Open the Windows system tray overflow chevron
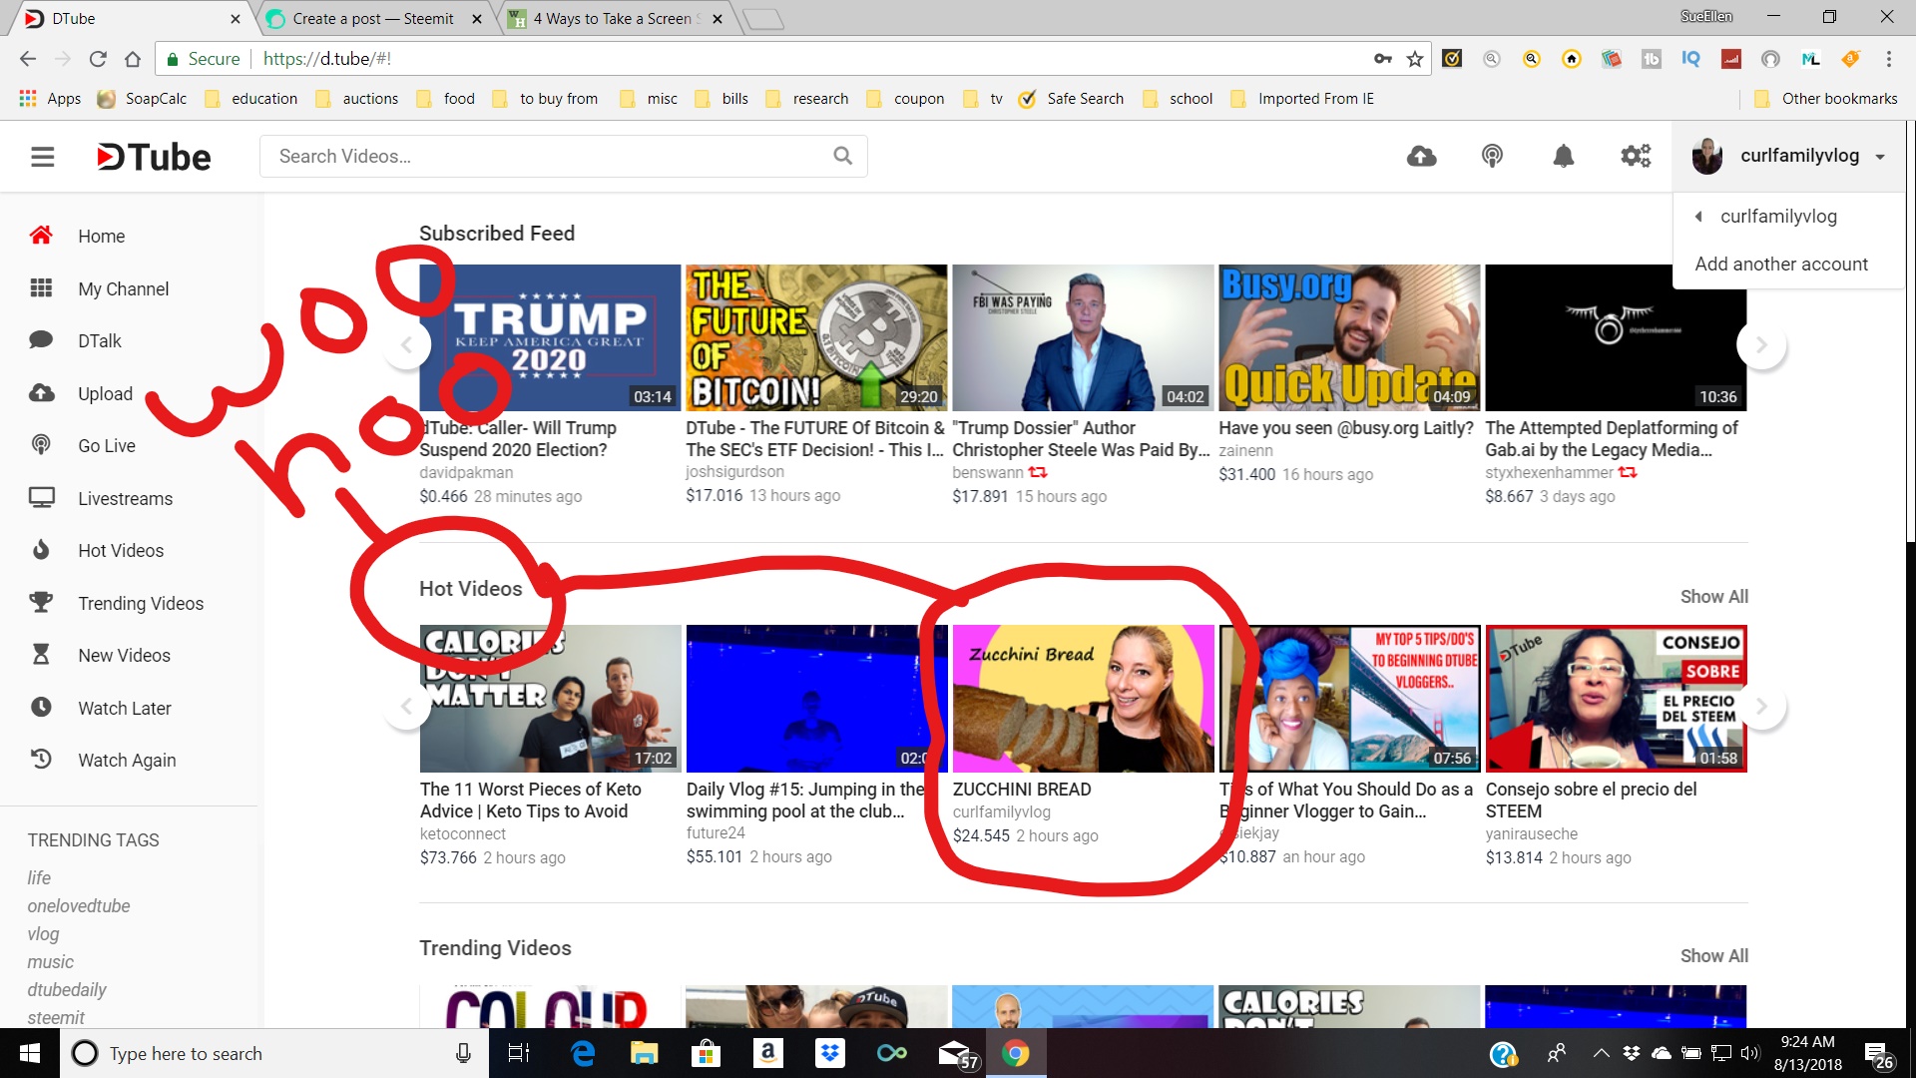The image size is (1916, 1078). pyautogui.click(x=1601, y=1053)
